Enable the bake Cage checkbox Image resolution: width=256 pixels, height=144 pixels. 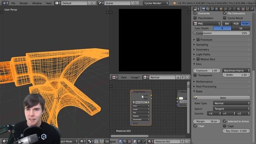pyautogui.click(x=225, y=126)
